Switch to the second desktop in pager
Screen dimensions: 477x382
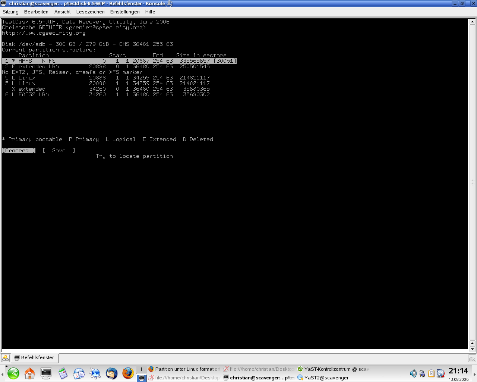pyautogui.click(x=141, y=378)
